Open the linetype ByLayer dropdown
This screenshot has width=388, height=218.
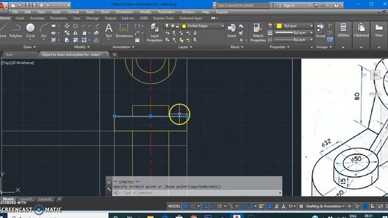coord(311,40)
